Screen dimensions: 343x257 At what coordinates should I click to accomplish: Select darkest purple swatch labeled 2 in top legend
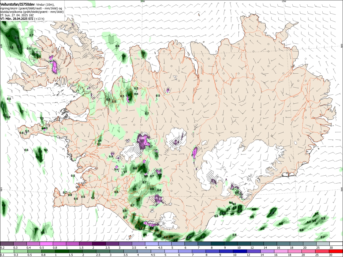99,244
